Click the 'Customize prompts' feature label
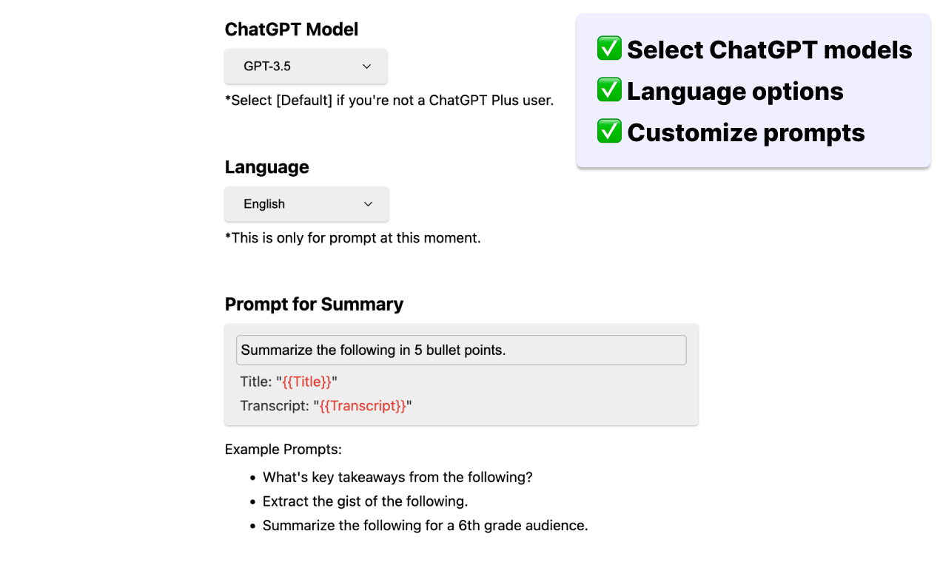This screenshot has width=940, height=562. (745, 132)
